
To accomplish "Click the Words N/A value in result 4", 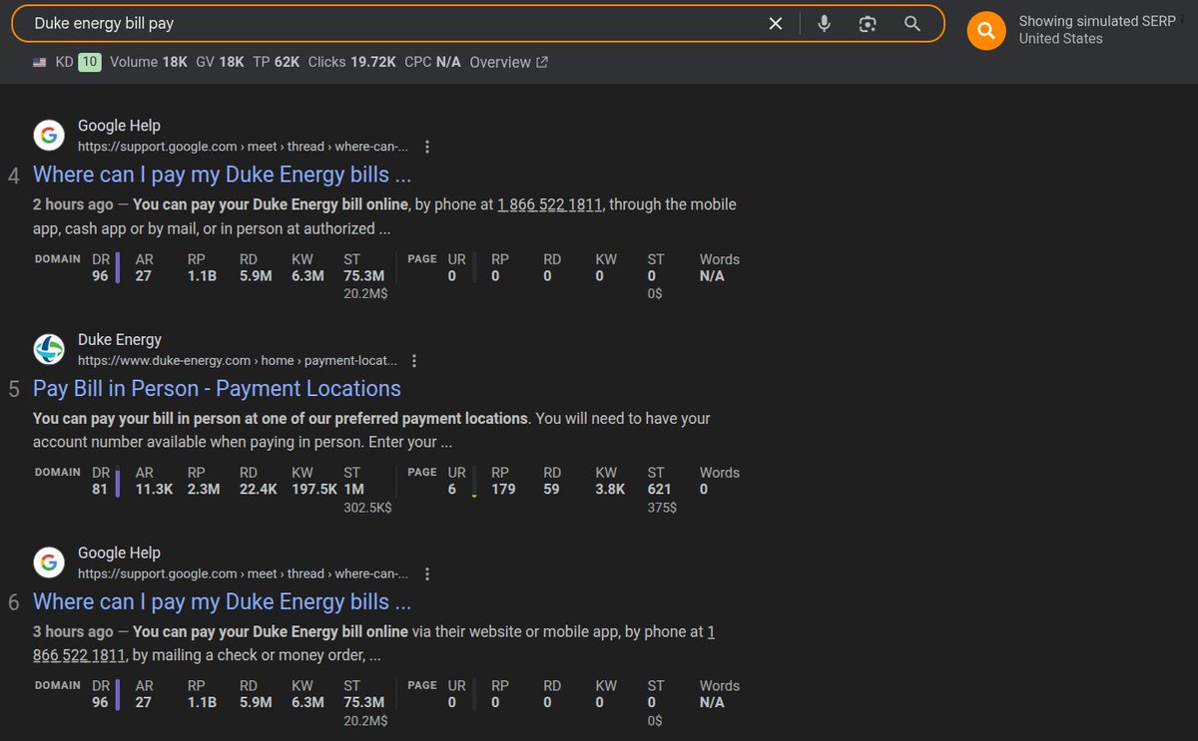I will tap(712, 276).
